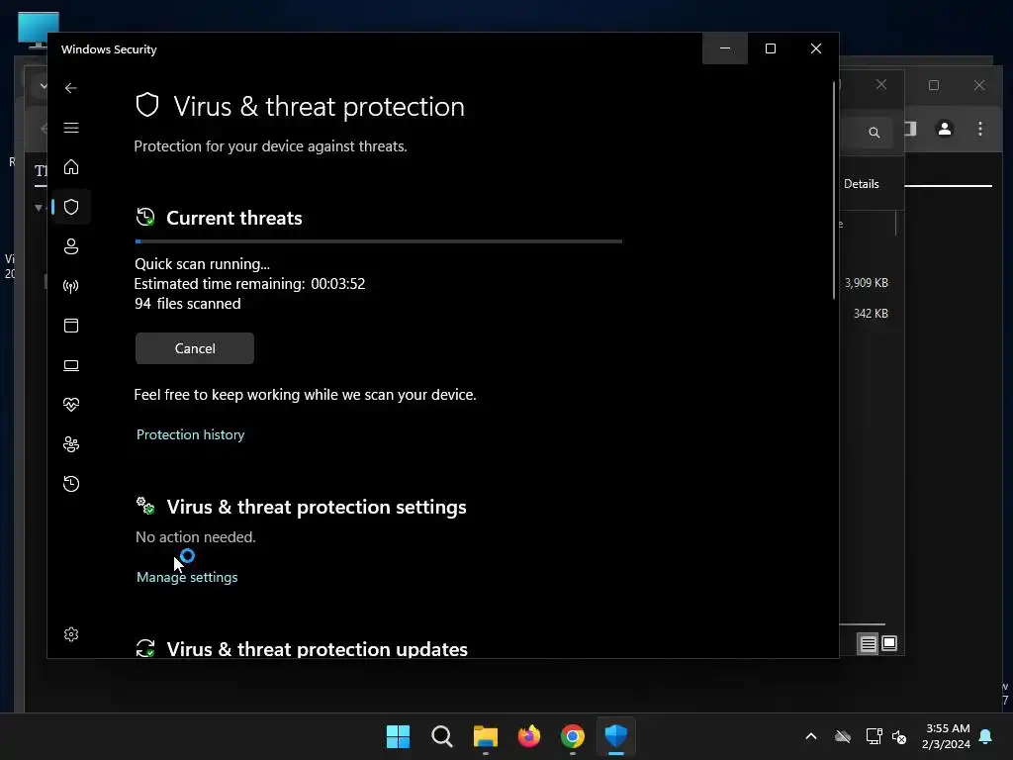Click the Windows Security vertical scrollbar

tap(834, 191)
